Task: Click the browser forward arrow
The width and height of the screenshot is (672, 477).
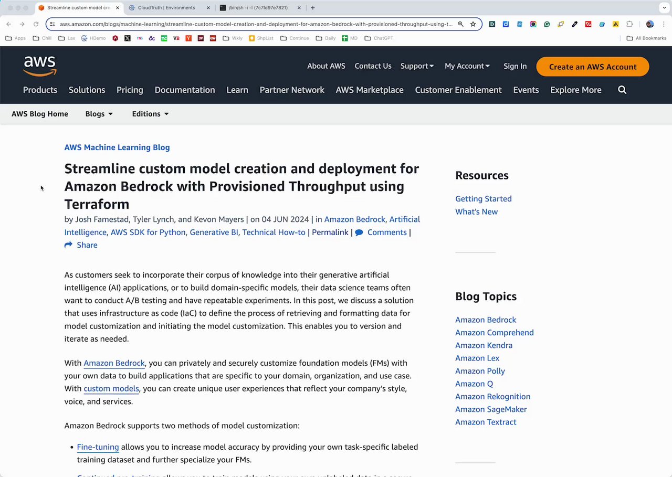Action: (22, 24)
